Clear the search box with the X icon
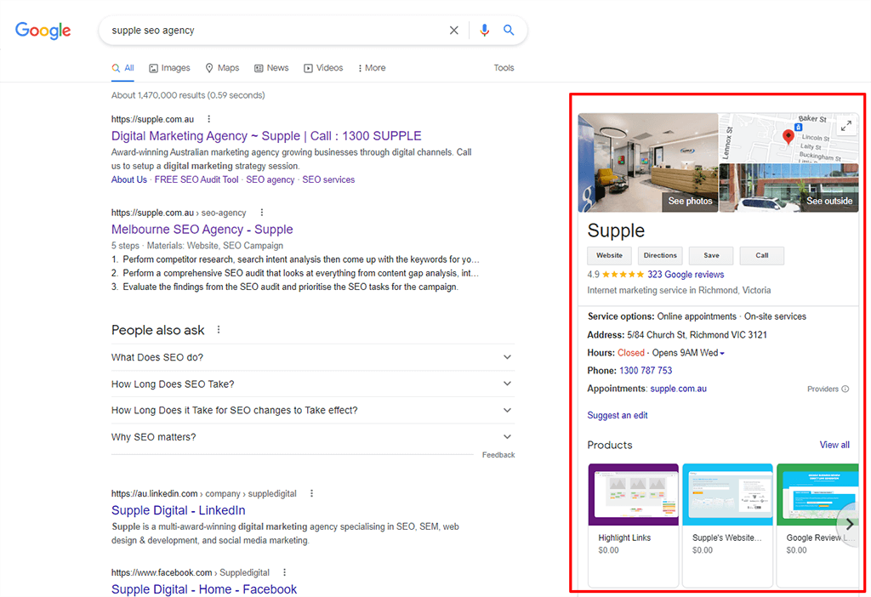 [x=454, y=31]
